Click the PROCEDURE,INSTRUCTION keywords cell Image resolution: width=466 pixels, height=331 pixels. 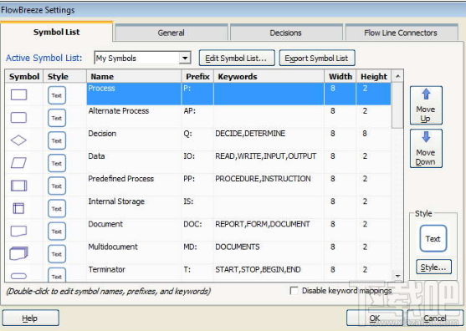pyautogui.click(x=269, y=185)
